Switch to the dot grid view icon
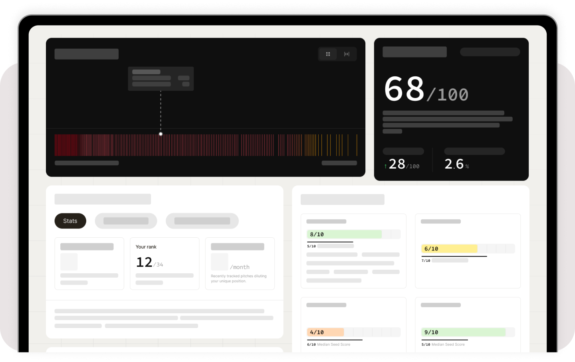 click(328, 54)
